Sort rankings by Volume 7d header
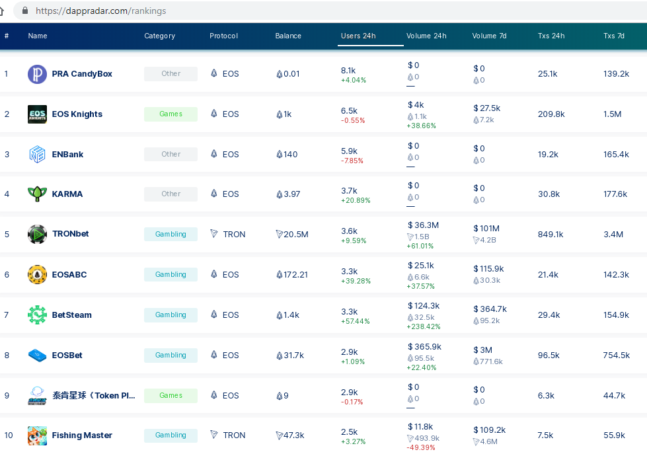Image resolution: width=647 pixels, height=452 pixels. [x=489, y=36]
